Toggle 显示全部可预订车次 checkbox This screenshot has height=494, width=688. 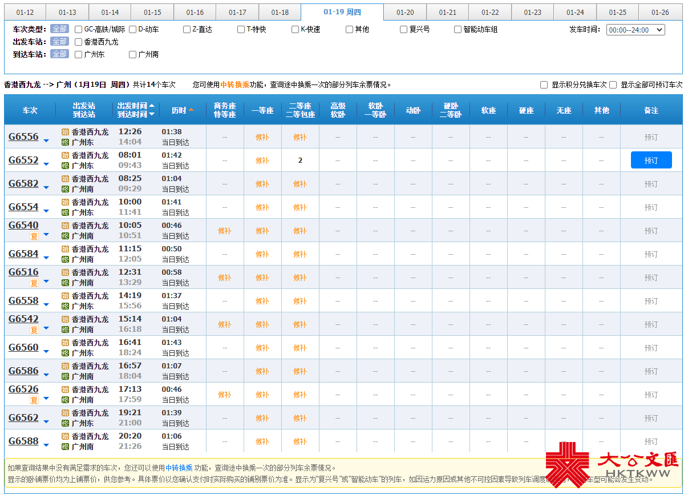pos(613,85)
